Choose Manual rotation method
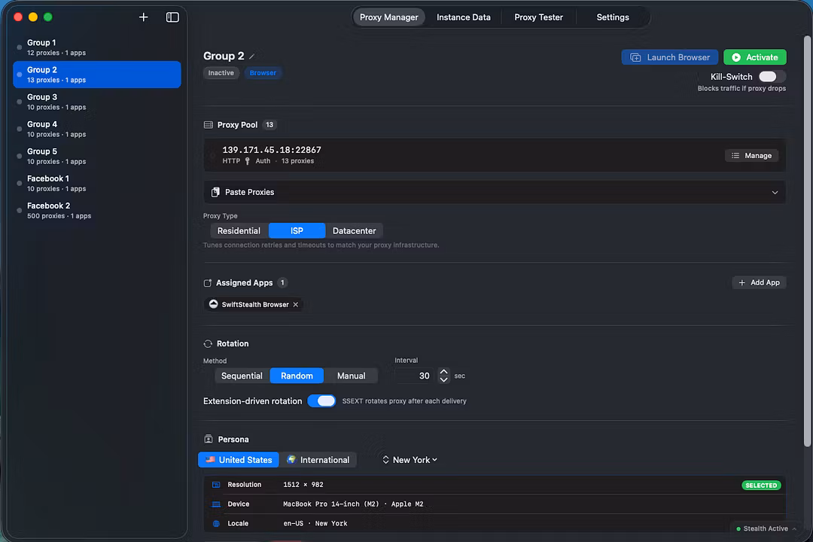Viewport: 813px width, 542px height. pos(351,376)
